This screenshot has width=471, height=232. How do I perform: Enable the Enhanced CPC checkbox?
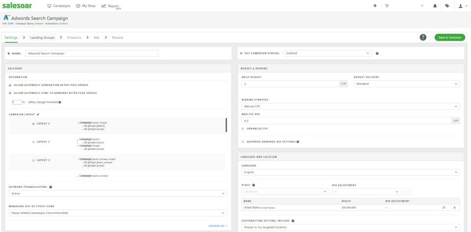coord(243,129)
